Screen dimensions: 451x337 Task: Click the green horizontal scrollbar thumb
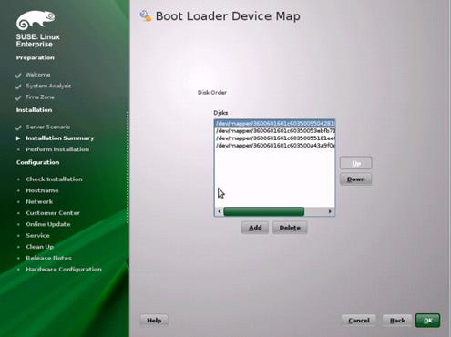(x=264, y=211)
